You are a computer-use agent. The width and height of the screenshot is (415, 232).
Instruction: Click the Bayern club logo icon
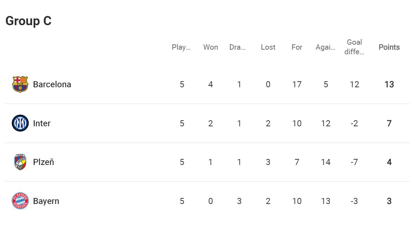pos(20,201)
